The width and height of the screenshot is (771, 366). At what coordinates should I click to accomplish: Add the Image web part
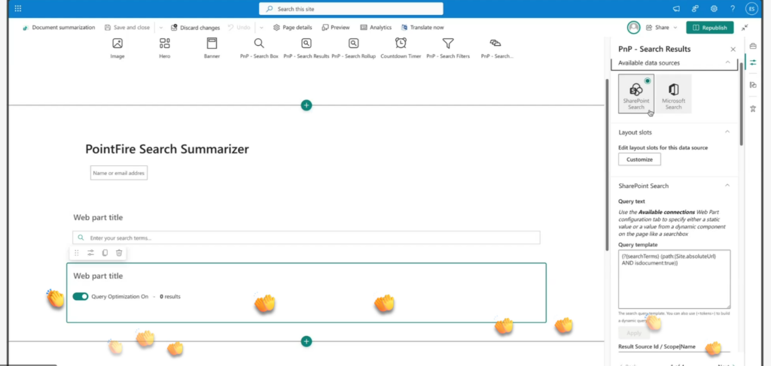[x=117, y=48]
